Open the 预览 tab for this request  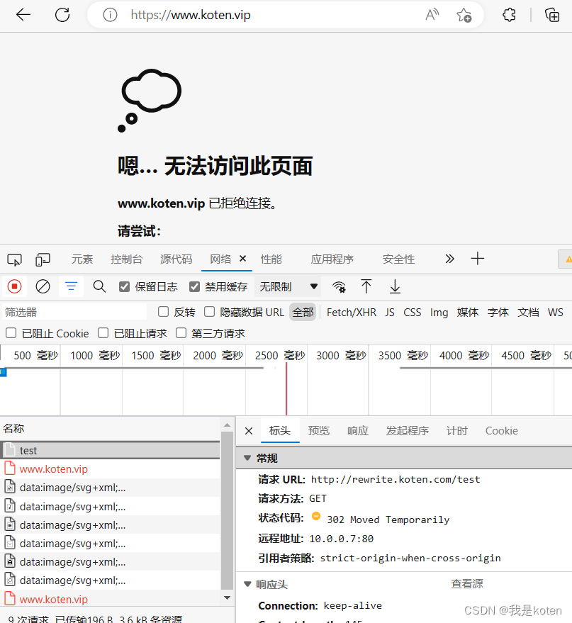click(319, 430)
